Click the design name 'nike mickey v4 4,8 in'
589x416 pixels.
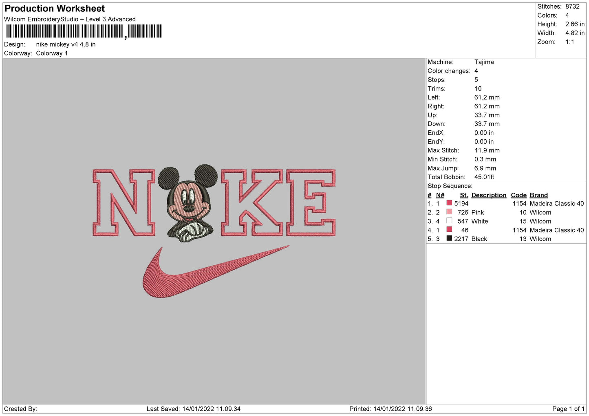(66, 44)
